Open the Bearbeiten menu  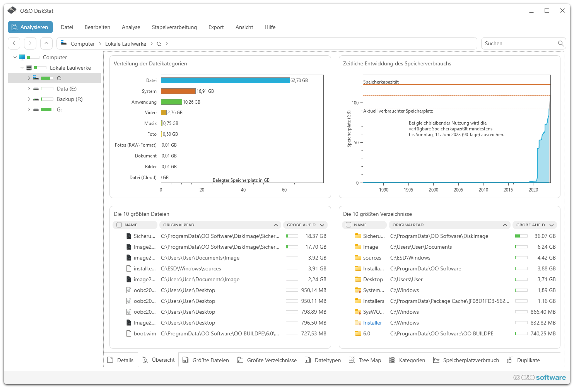click(x=97, y=27)
